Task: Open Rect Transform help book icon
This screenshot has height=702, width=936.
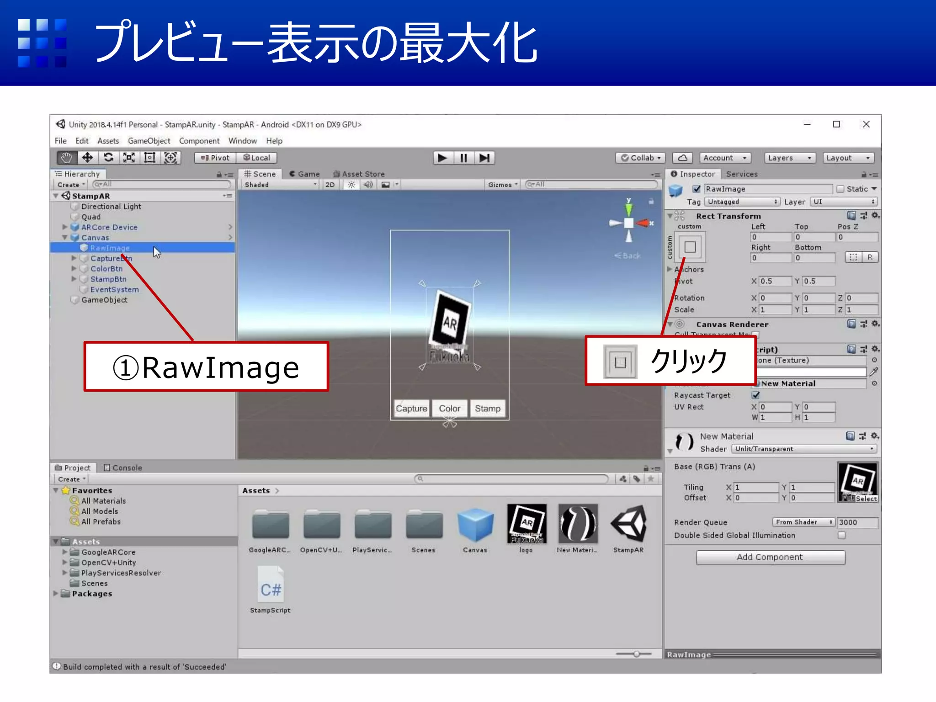Action: 851,215
